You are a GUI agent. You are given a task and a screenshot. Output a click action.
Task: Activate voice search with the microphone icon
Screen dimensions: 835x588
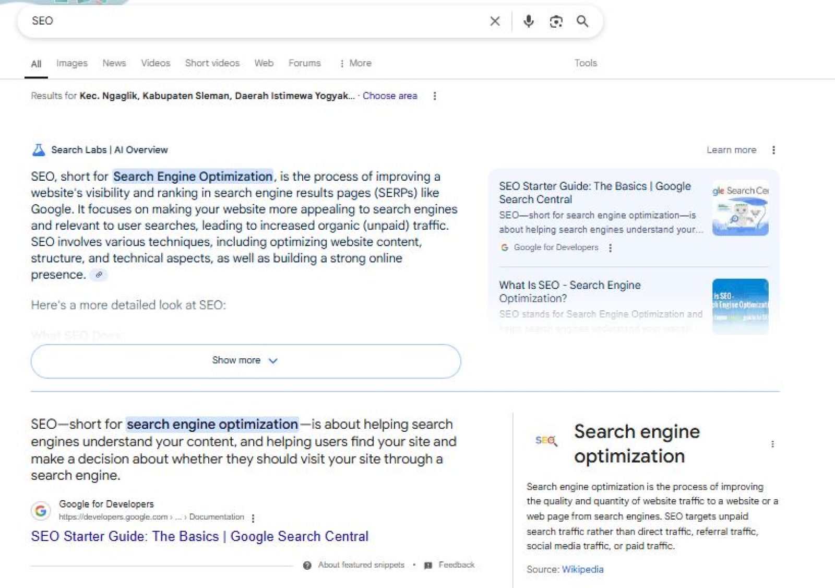529,21
